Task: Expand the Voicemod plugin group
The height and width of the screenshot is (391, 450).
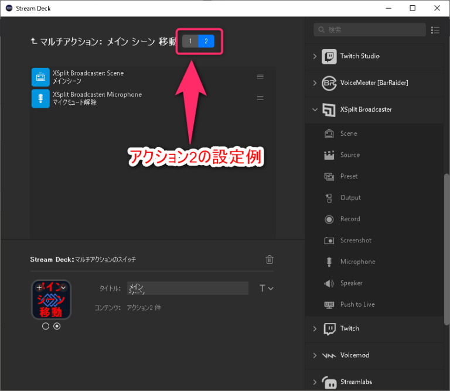Action: 315,355
